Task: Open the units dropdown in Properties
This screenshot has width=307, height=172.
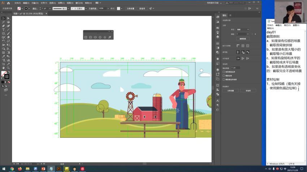Action: pyautogui.click(x=243, y=30)
